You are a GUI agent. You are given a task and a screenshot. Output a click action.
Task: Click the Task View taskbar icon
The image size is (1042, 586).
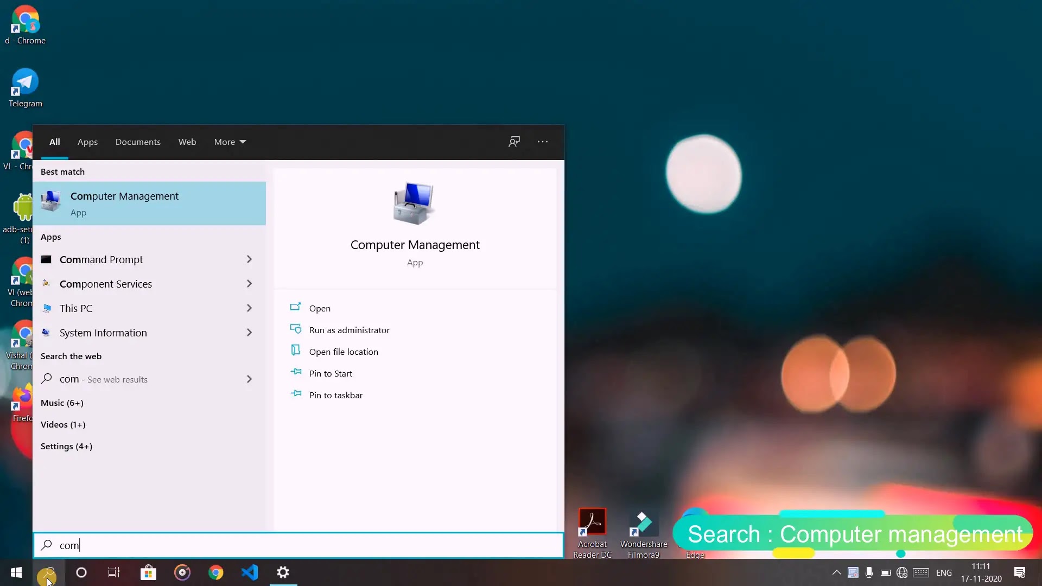click(x=114, y=572)
